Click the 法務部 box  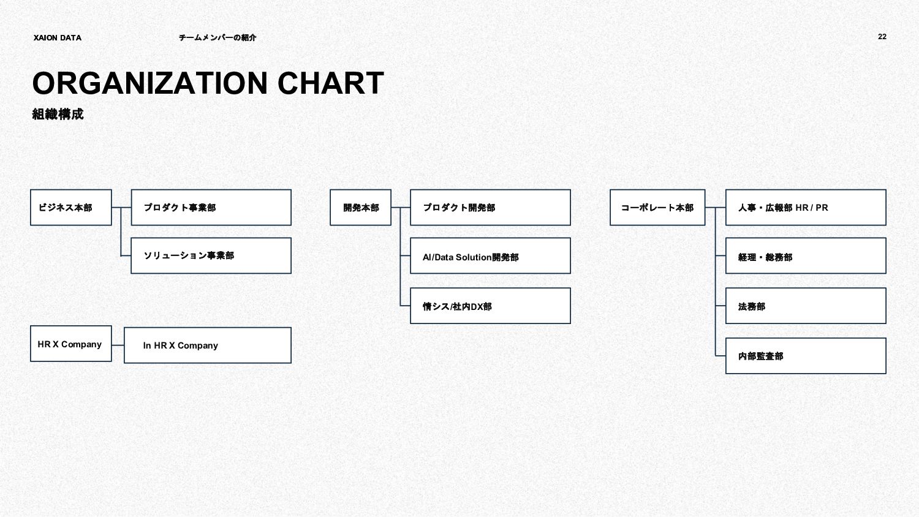(806, 306)
